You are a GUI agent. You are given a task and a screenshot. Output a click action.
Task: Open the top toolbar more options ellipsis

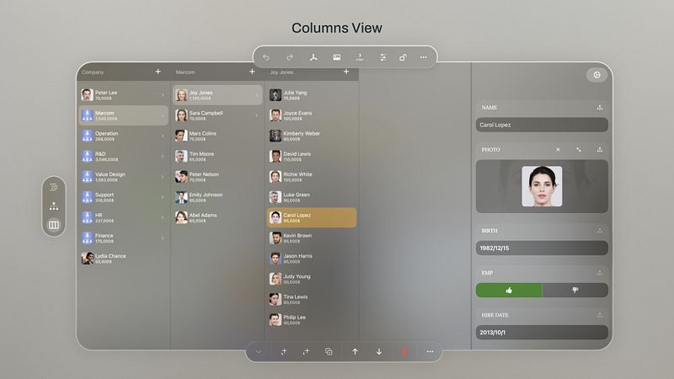tap(424, 57)
